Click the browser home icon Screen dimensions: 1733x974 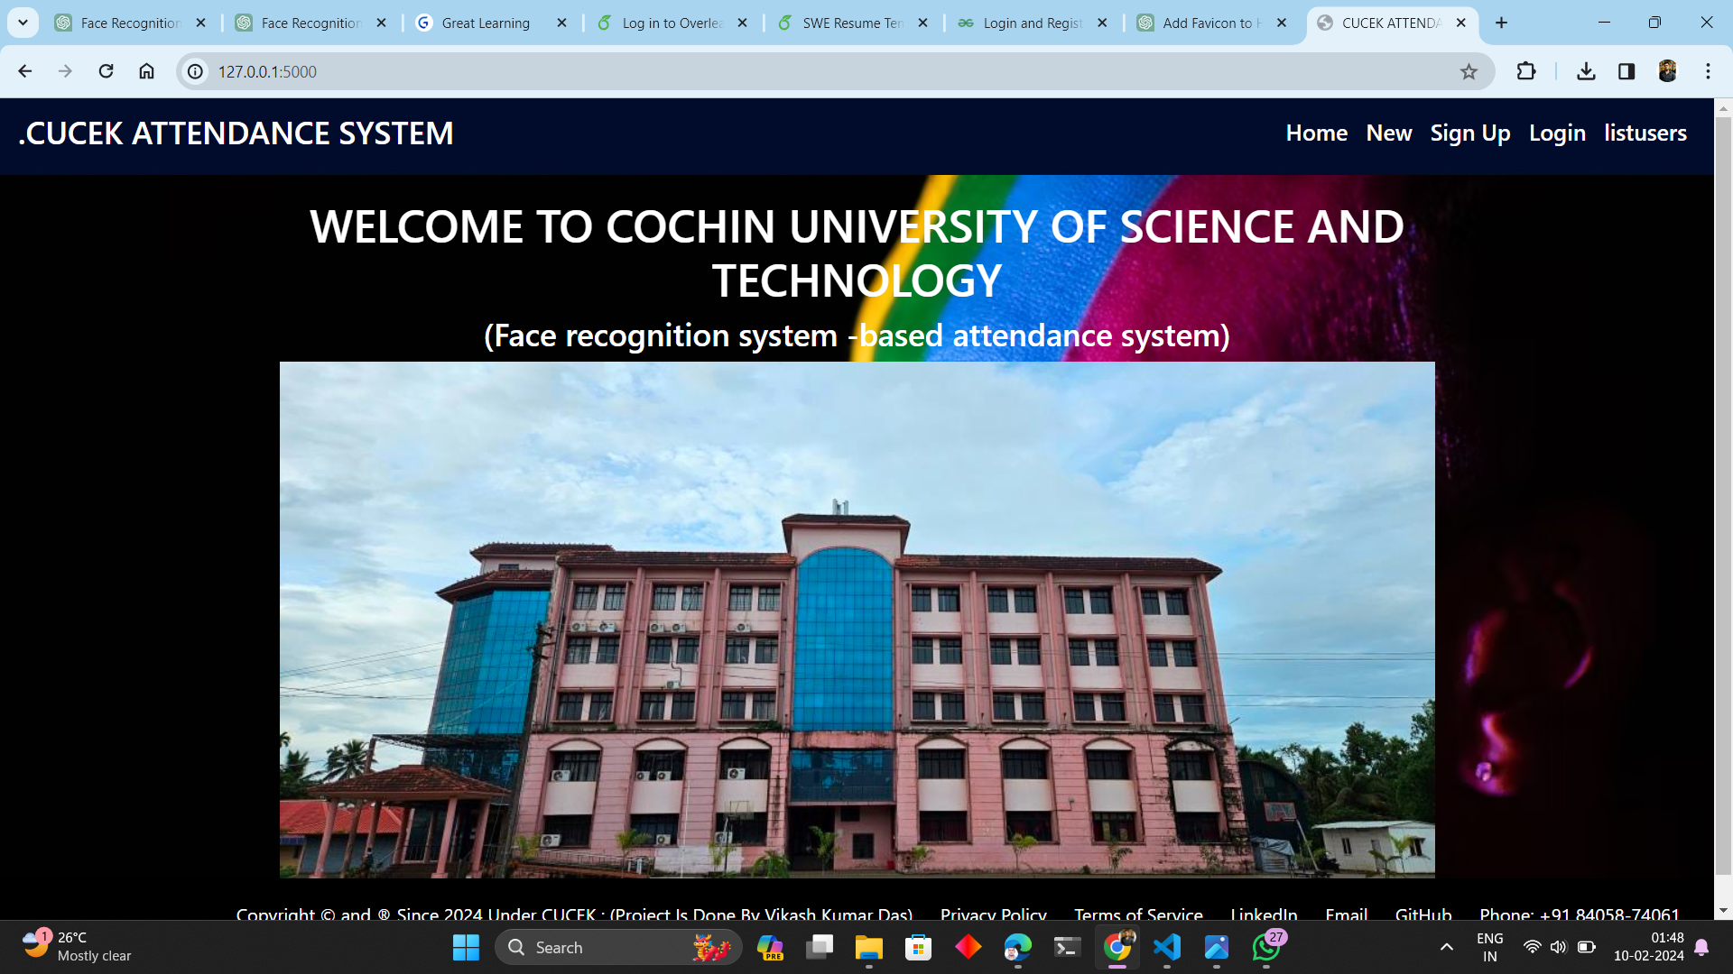pos(146,71)
